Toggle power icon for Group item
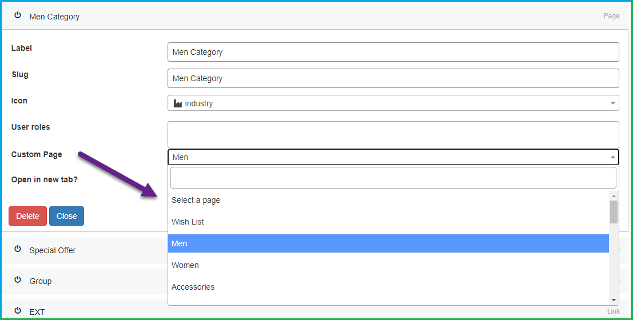The image size is (633, 320). [18, 280]
